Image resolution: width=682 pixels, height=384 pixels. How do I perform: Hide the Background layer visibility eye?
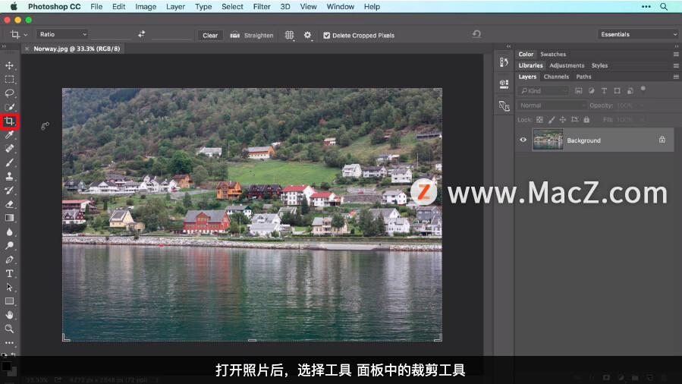click(x=523, y=140)
